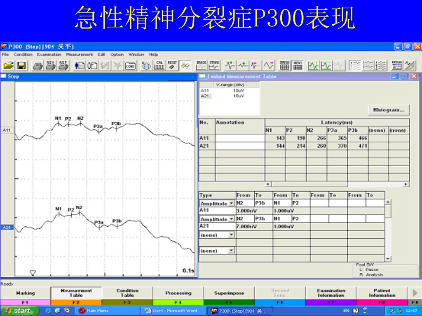Open the Option menu

click(x=117, y=55)
